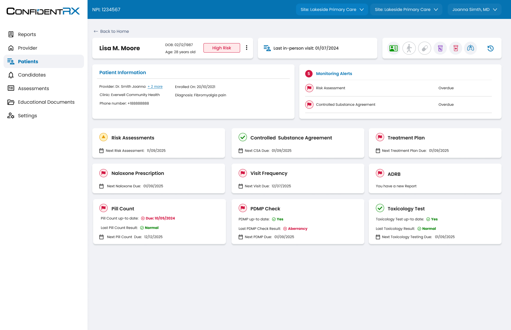
Task: Click the Back to Home link
Action: point(111,31)
